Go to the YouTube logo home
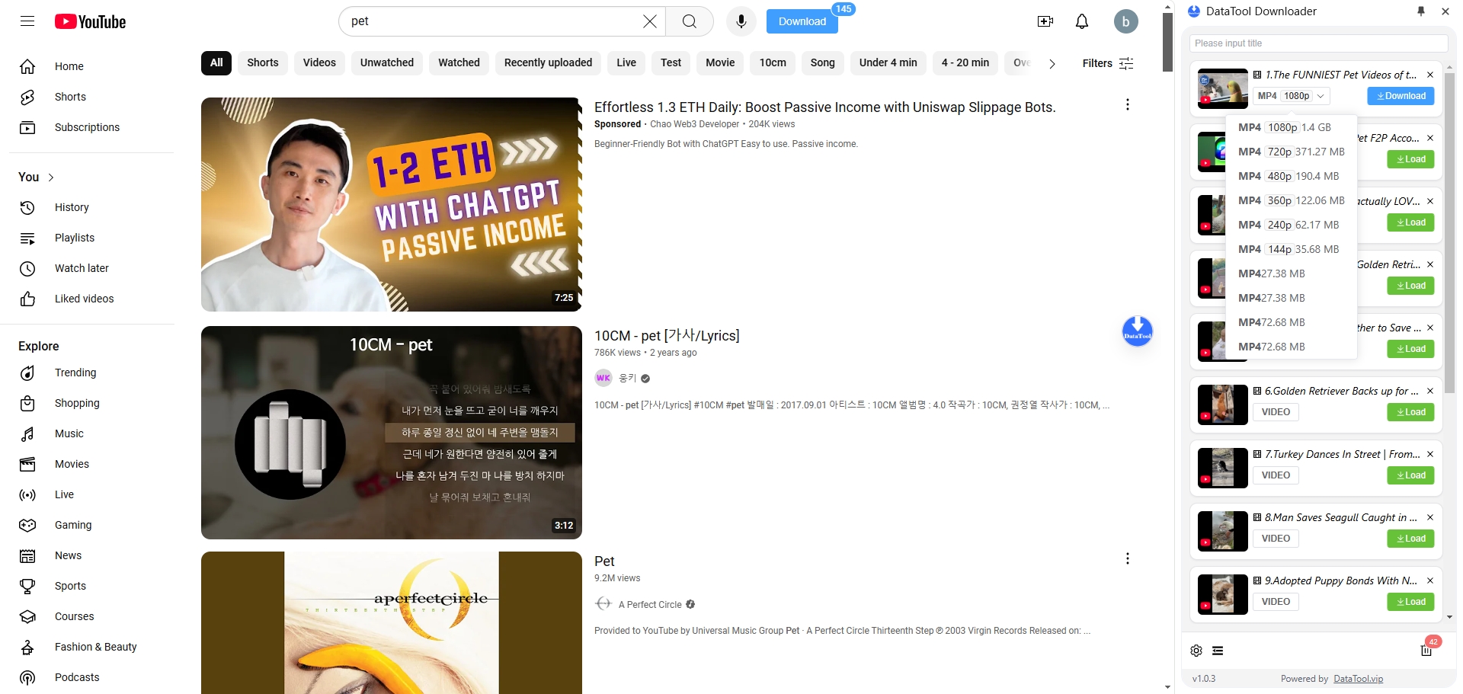The height and width of the screenshot is (694, 1463). click(90, 21)
